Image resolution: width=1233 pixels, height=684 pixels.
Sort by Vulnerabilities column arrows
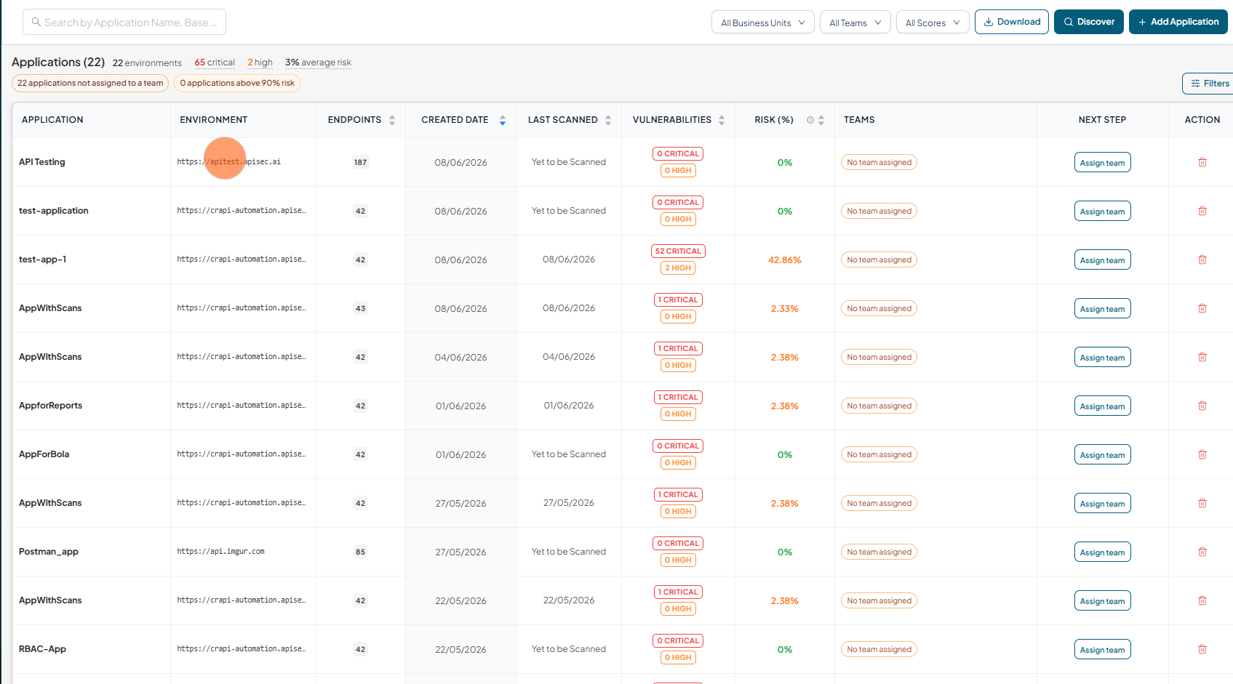tap(721, 120)
